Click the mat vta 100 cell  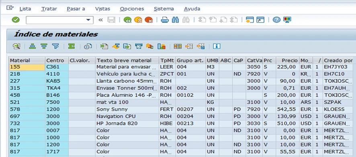pos(127,102)
